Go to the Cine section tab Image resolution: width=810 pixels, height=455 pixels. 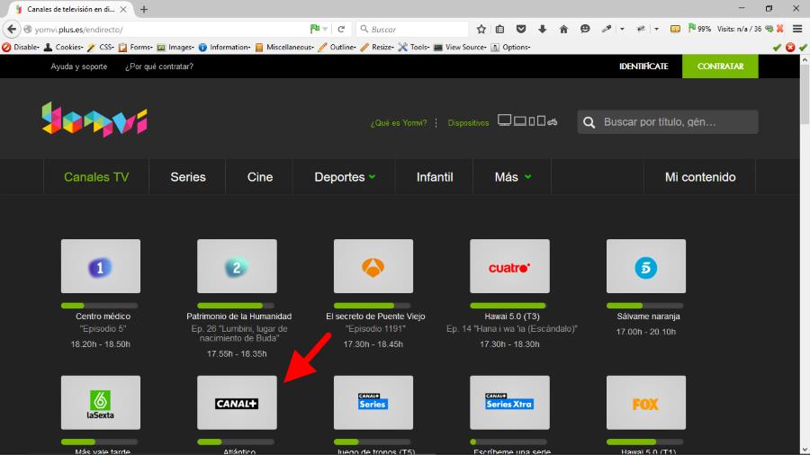tap(260, 177)
